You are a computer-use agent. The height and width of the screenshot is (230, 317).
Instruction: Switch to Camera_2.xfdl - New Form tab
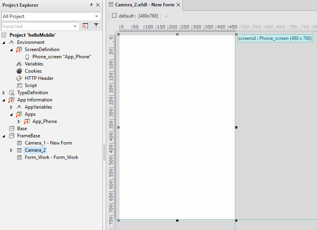pos(144,5)
